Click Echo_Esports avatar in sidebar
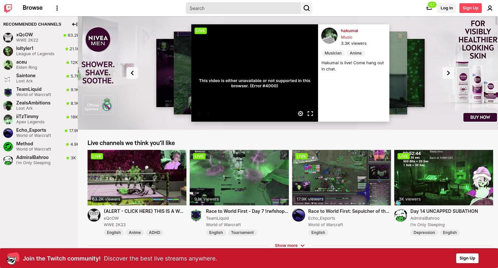This screenshot has width=498, height=268. click(x=8, y=133)
